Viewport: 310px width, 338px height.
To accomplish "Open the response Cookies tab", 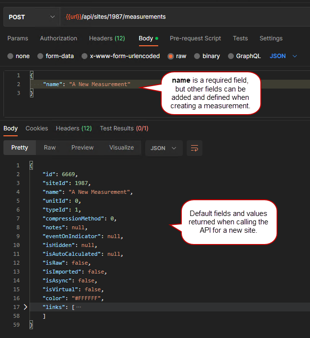I will (x=37, y=128).
